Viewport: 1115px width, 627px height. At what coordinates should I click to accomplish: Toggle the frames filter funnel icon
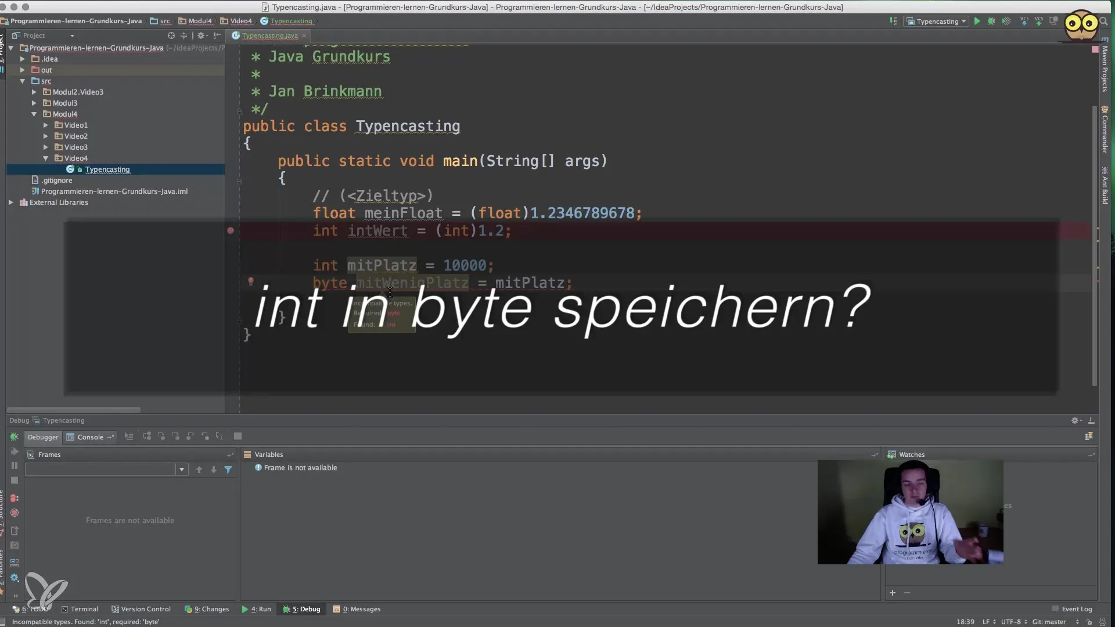pyautogui.click(x=228, y=470)
